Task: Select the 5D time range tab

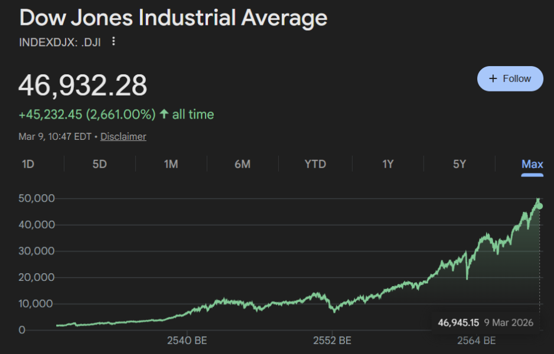Action: 99,164
